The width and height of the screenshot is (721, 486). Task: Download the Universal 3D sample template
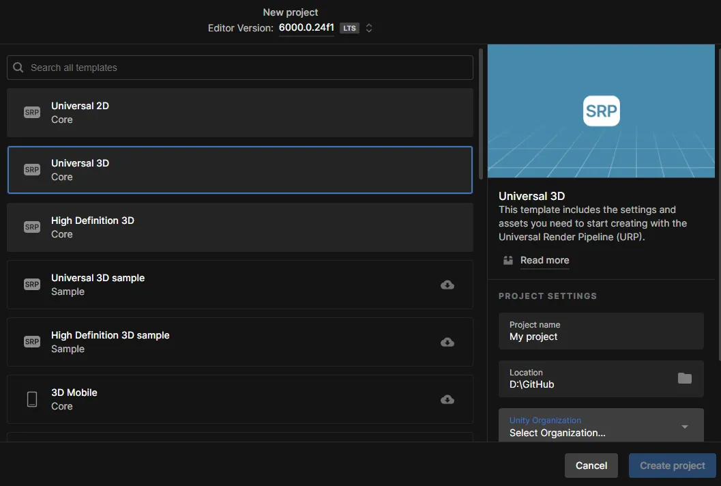(447, 285)
